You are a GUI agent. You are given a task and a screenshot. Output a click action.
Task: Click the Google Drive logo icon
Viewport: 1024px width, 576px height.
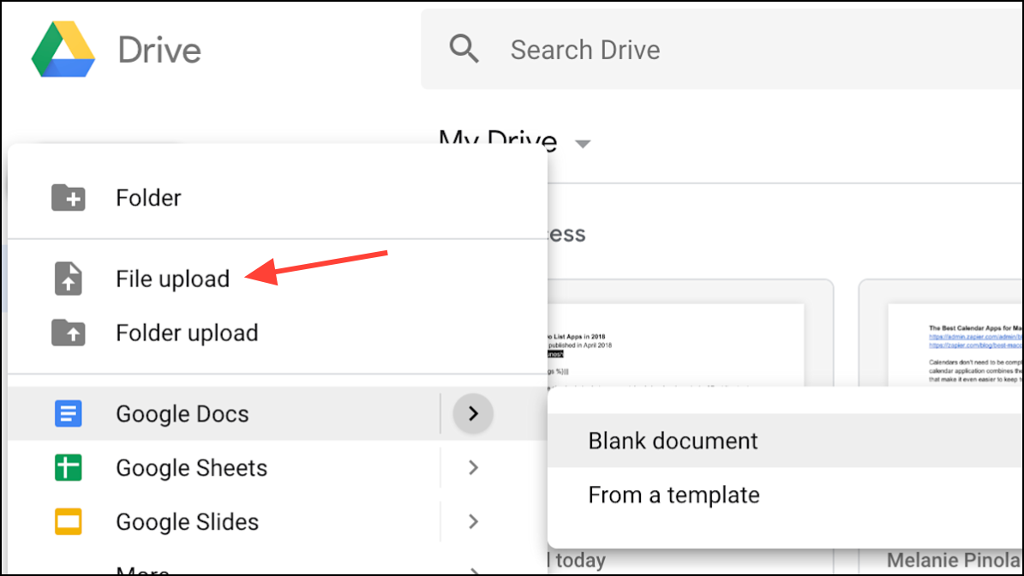[63, 49]
